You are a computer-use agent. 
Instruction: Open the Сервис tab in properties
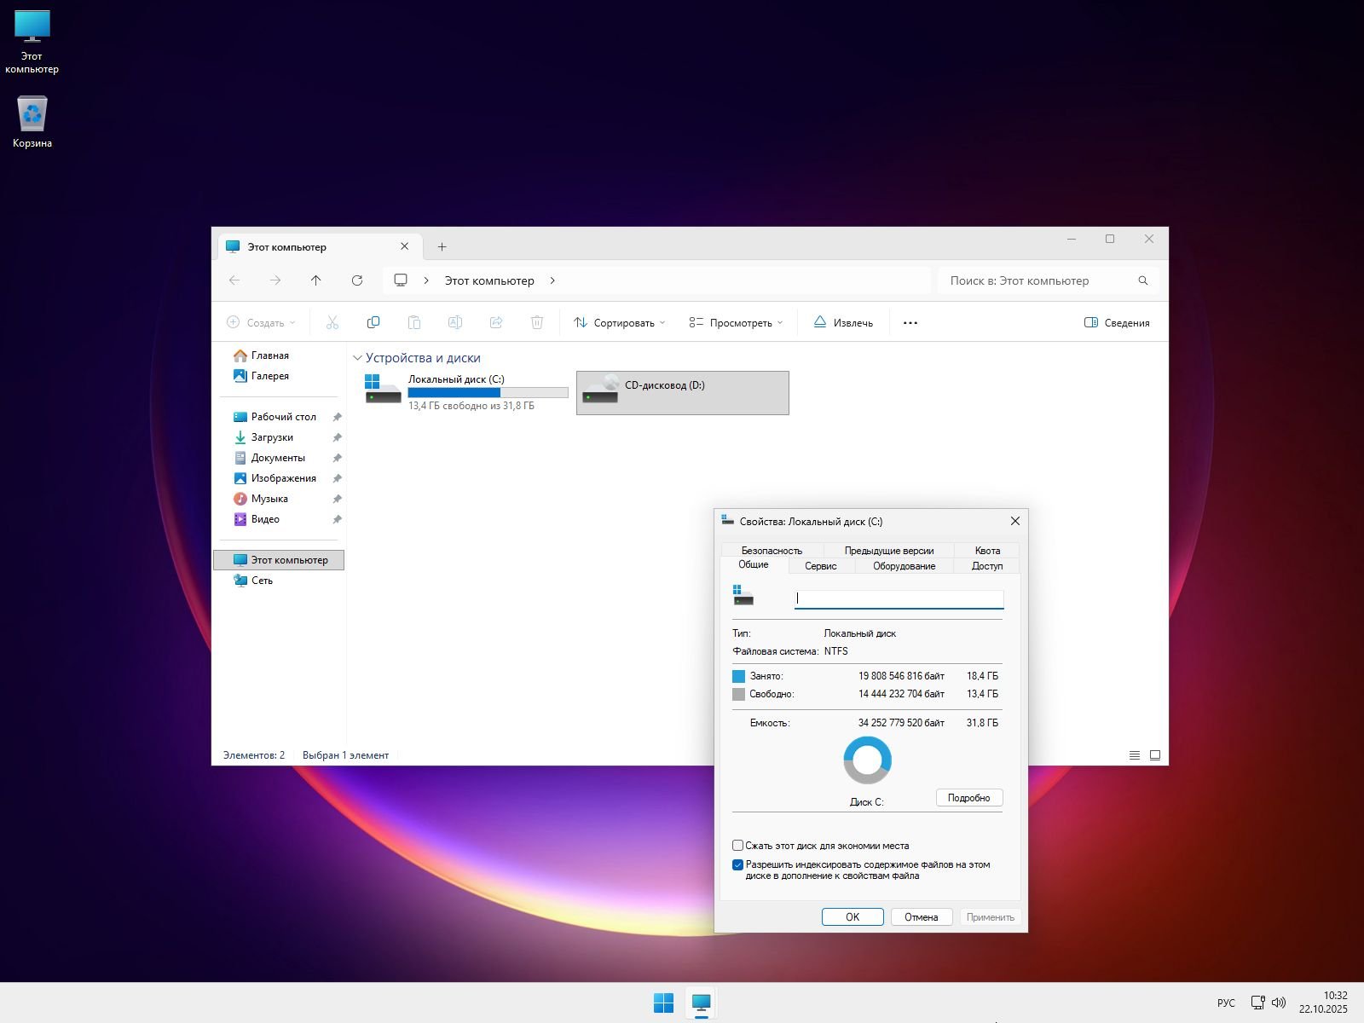point(820,566)
